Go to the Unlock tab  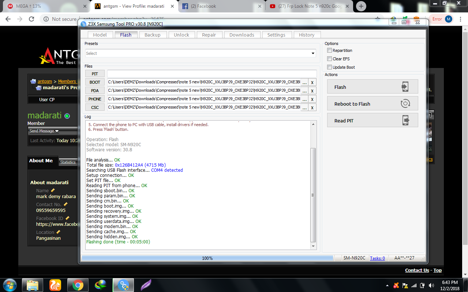(x=181, y=35)
